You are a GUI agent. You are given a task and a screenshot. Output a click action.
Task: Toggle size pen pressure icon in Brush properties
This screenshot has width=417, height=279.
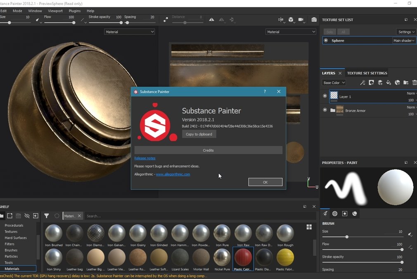pyautogui.click(x=410, y=234)
